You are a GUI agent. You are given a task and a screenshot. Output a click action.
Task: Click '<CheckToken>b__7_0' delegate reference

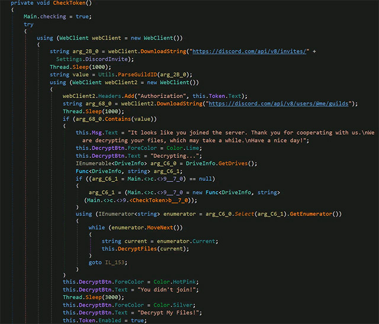click(159, 200)
